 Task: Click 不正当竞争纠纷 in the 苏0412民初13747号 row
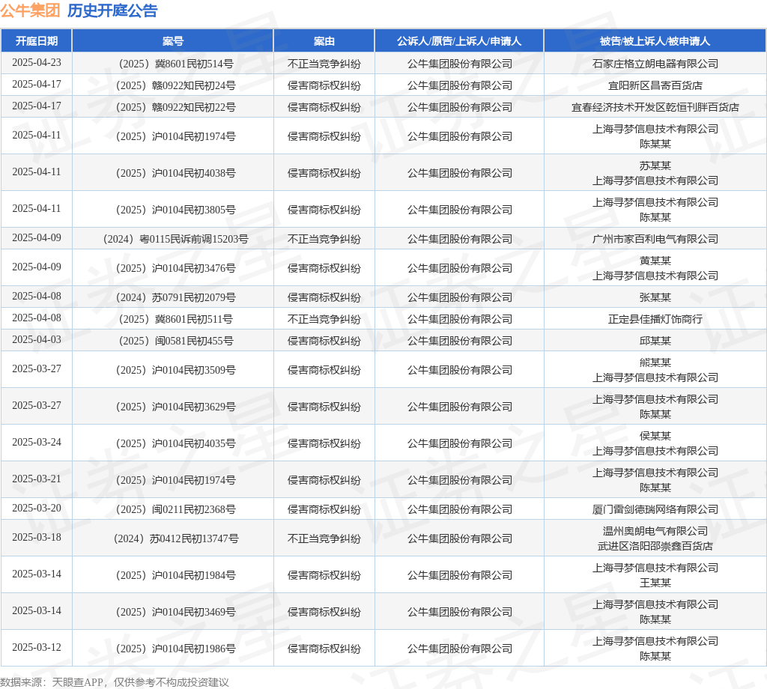click(324, 539)
